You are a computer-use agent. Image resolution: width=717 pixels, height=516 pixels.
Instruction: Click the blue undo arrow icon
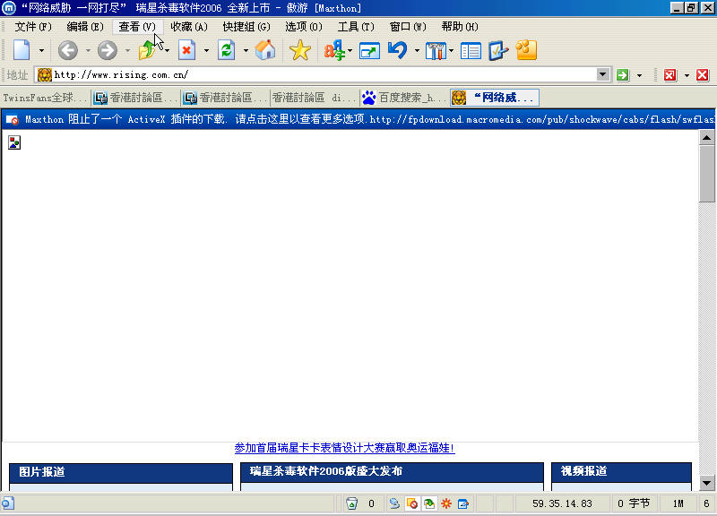(397, 50)
